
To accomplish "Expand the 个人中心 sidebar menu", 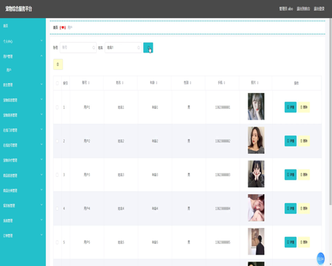I will (23, 41).
